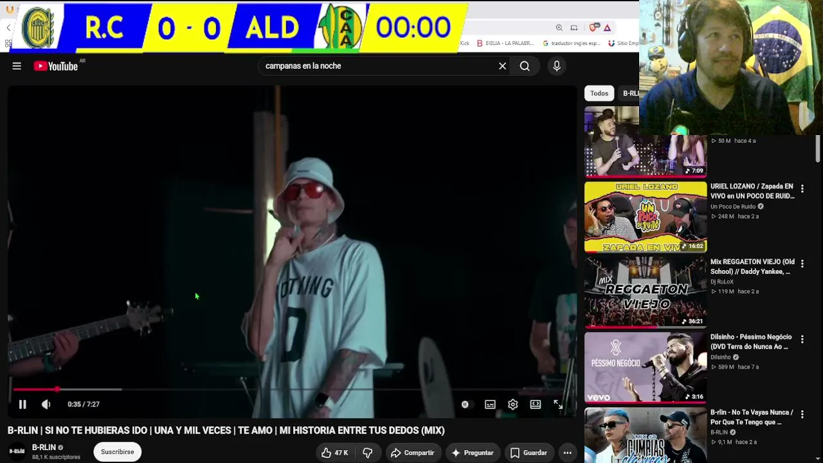Open the 'B-rlin - No Te Vayas Nunca' title
This screenshot has width=823, height=463.
(x=752, y=417)
